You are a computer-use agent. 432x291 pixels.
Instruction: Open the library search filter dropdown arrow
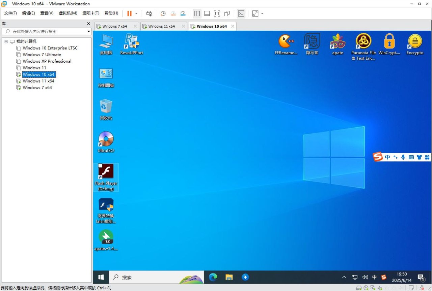coord(88,31)
